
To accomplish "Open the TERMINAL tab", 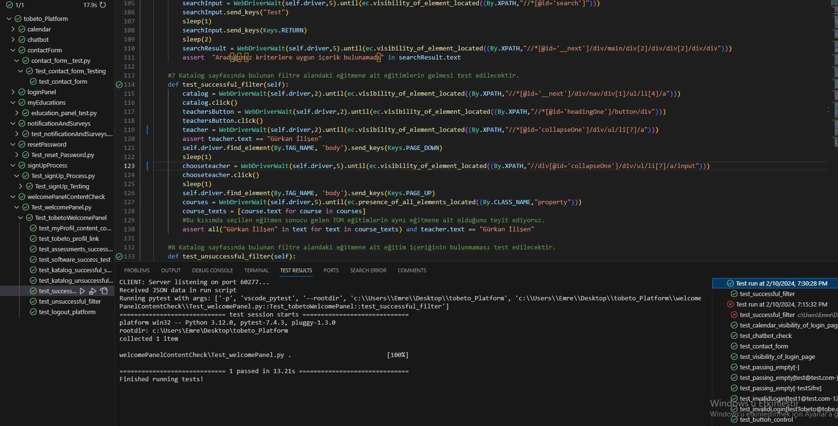I will [x=256, y=270].
